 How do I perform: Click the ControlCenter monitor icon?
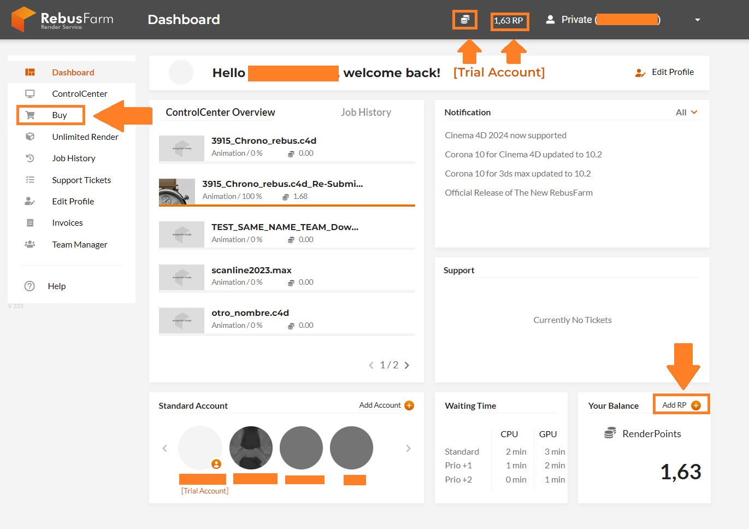click(x=30, y=93)
